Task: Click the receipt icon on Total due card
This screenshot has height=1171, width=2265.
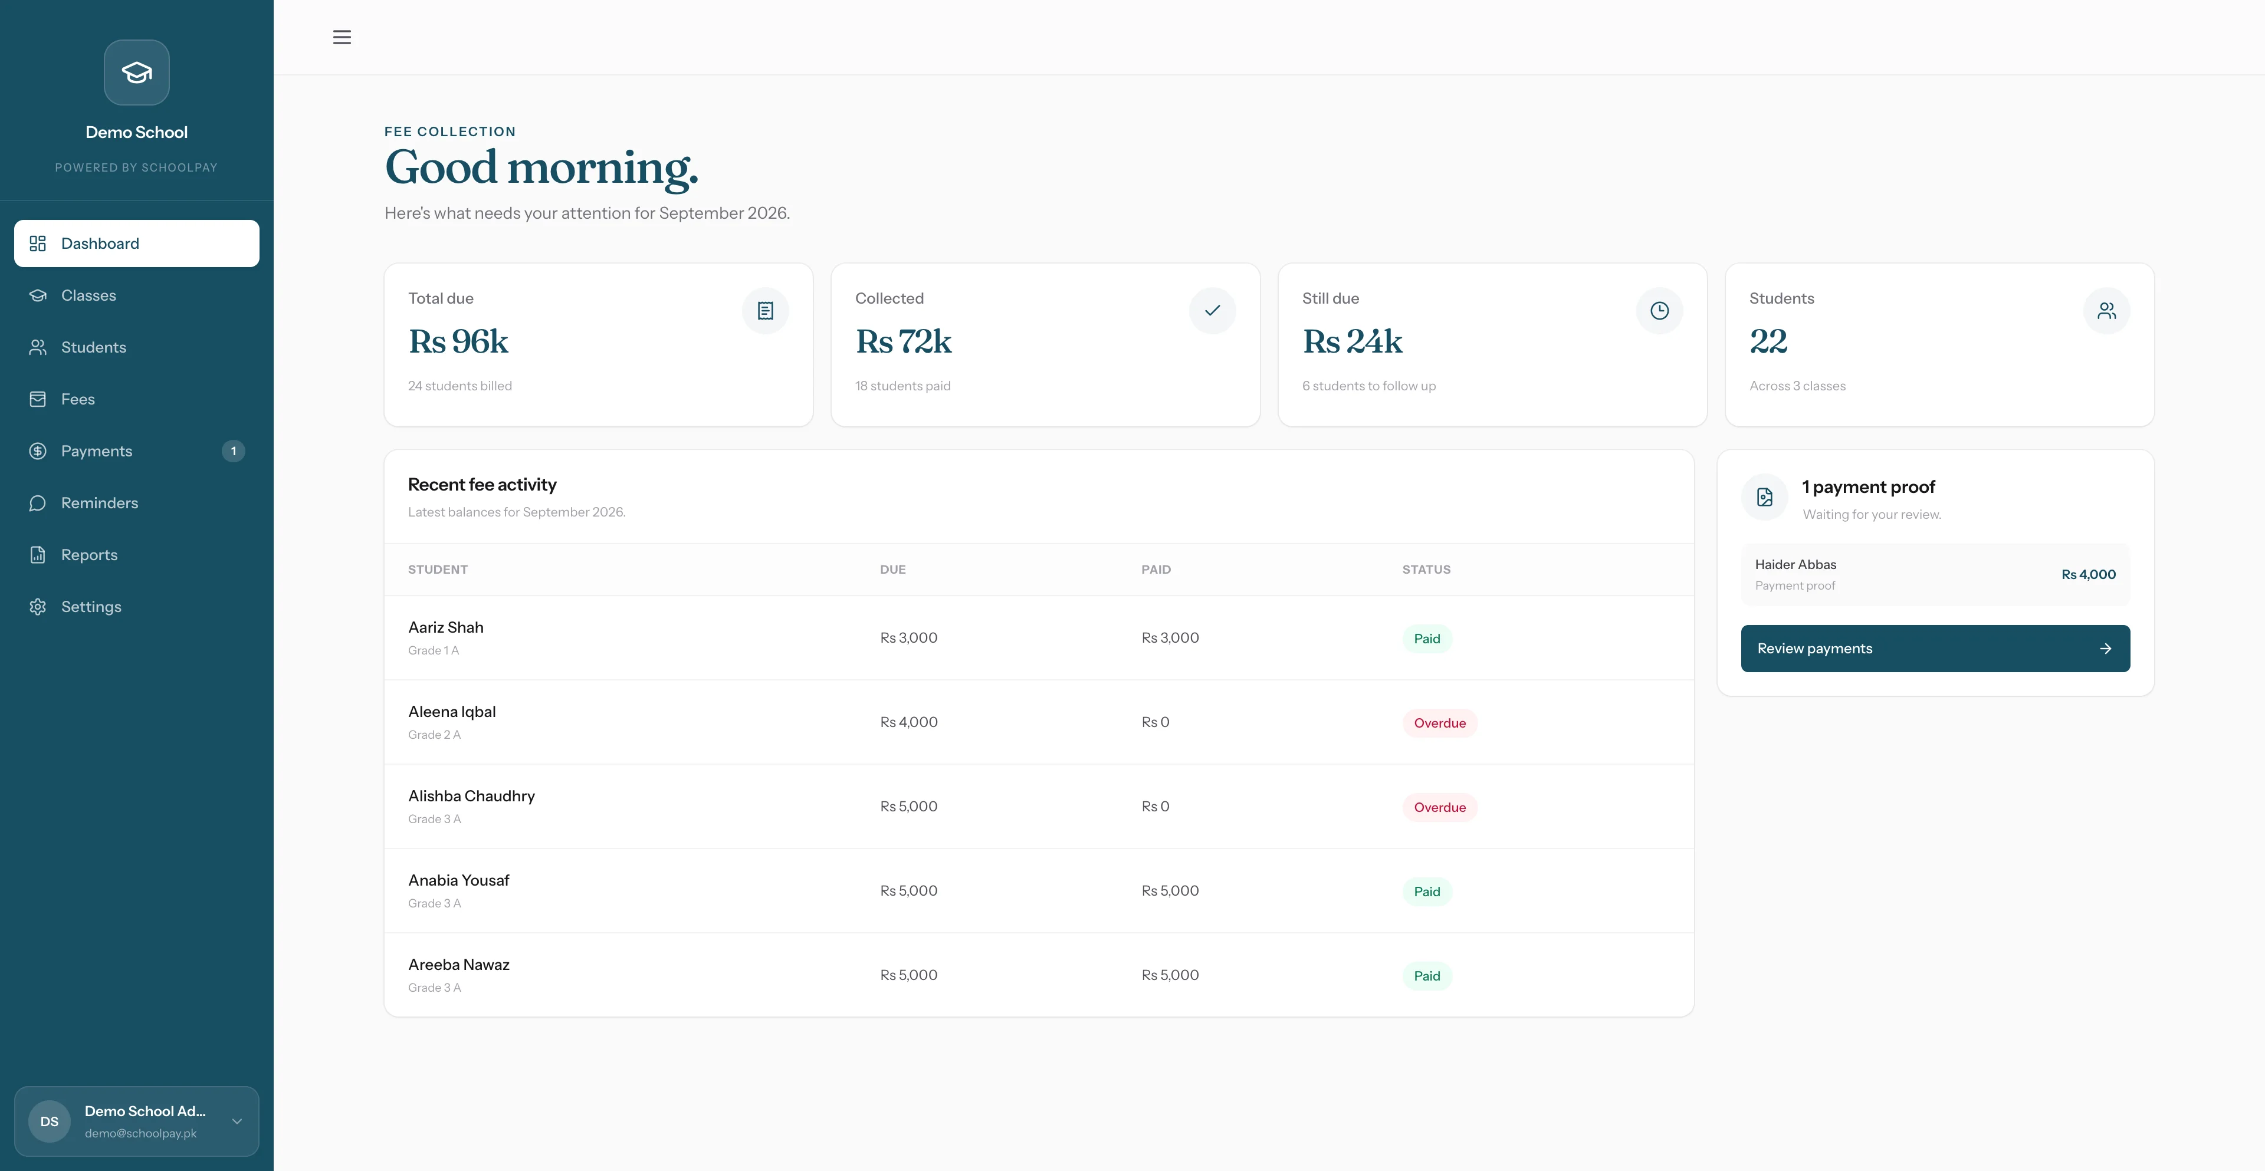Action: (x=766, y=310)
